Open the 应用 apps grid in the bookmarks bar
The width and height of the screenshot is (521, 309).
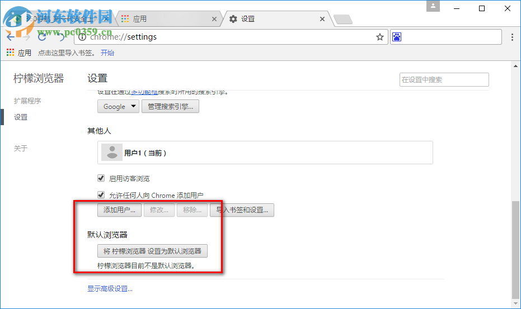(19, 53)
